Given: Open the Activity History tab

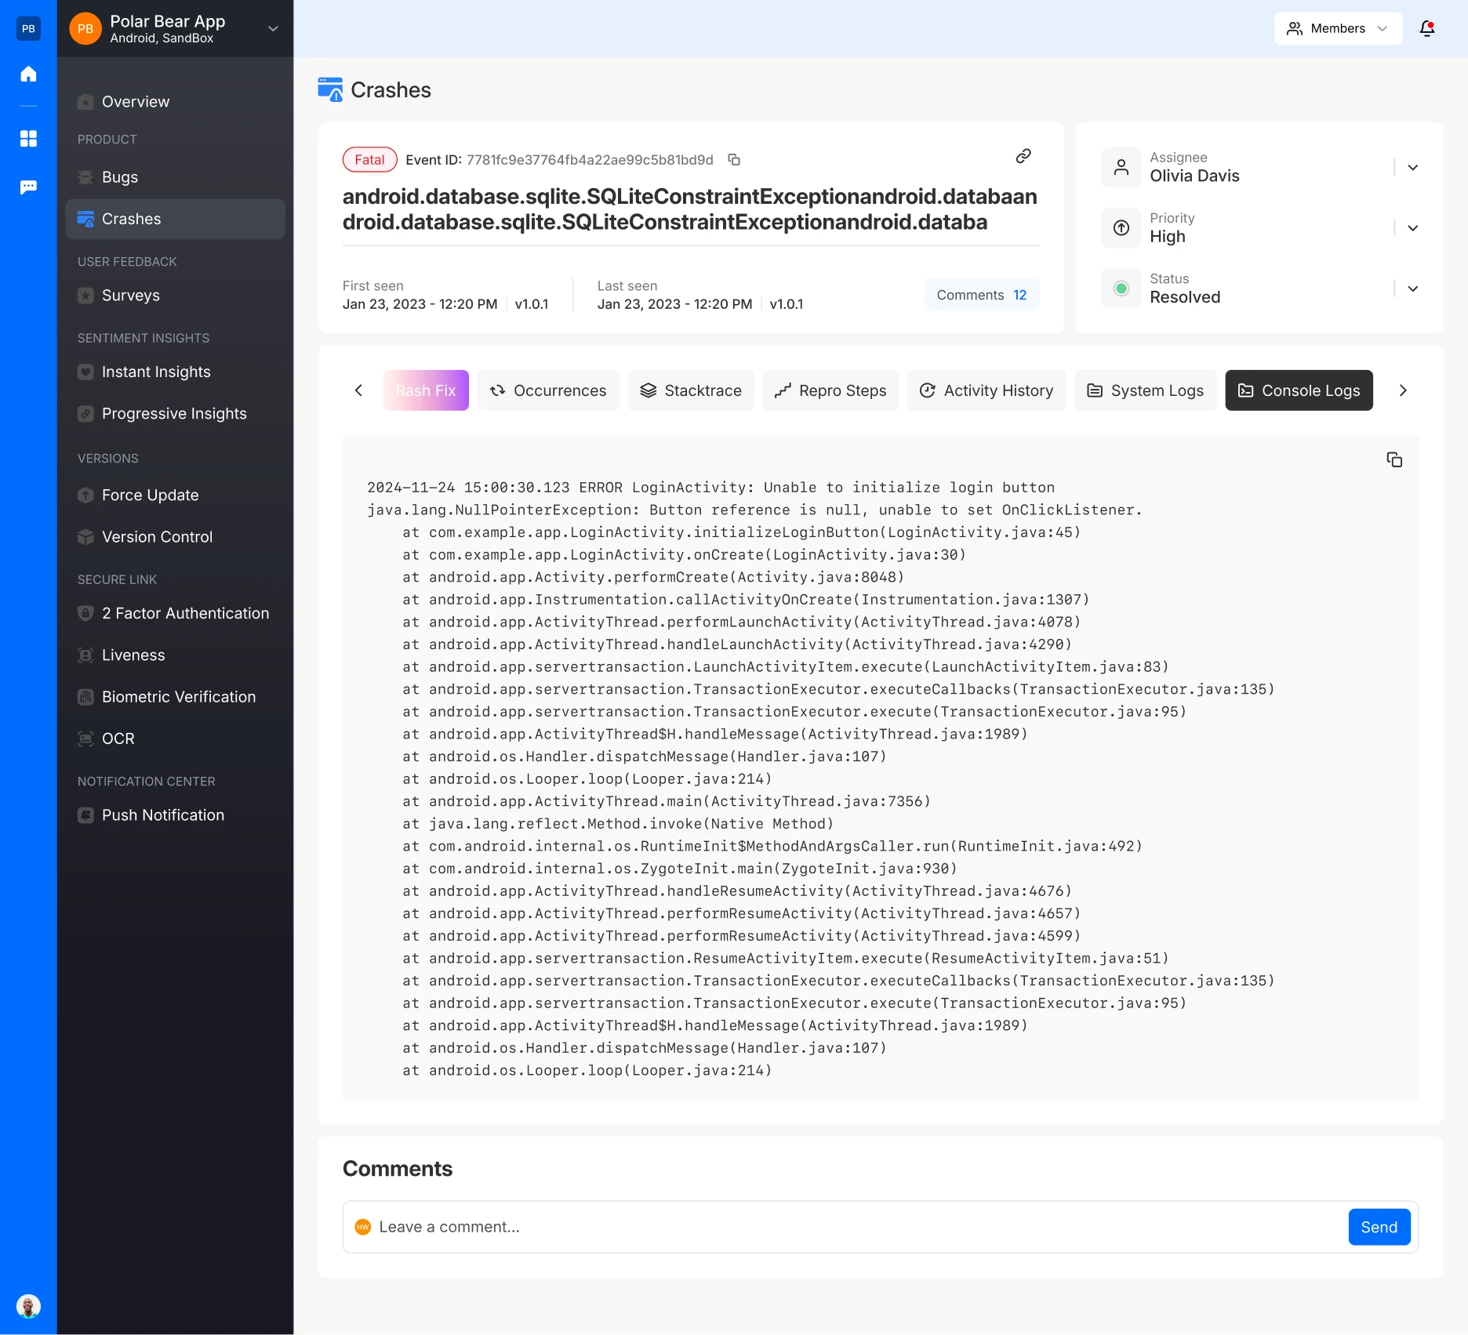Looking at the screenshot, I should click(986, 390).
